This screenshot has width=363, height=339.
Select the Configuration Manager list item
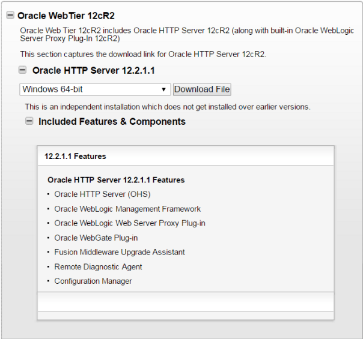(x=93, y=281)
